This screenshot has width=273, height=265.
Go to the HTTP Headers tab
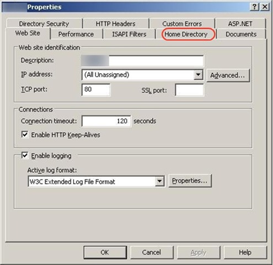click(x=116, y=24)
